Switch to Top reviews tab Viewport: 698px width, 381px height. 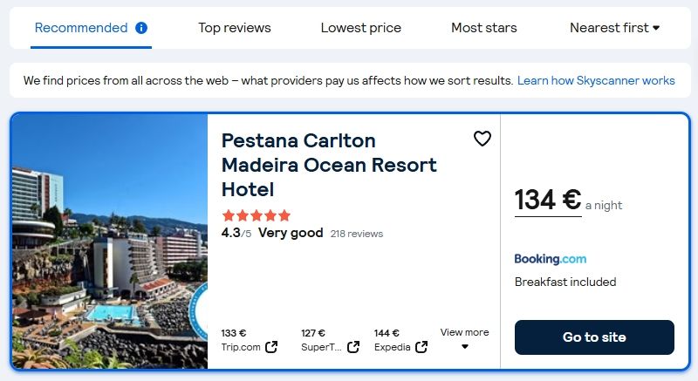point(235,28)
